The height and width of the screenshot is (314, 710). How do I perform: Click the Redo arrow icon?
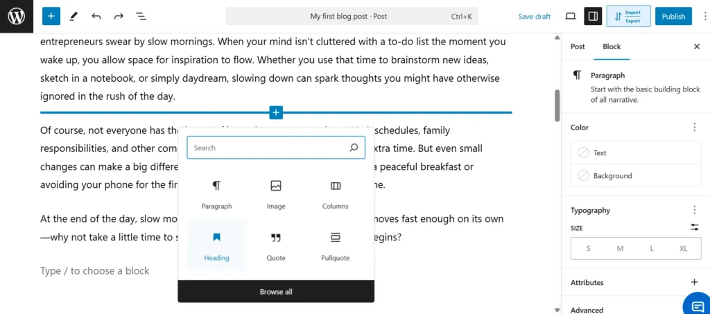click(x=119, y=16)
